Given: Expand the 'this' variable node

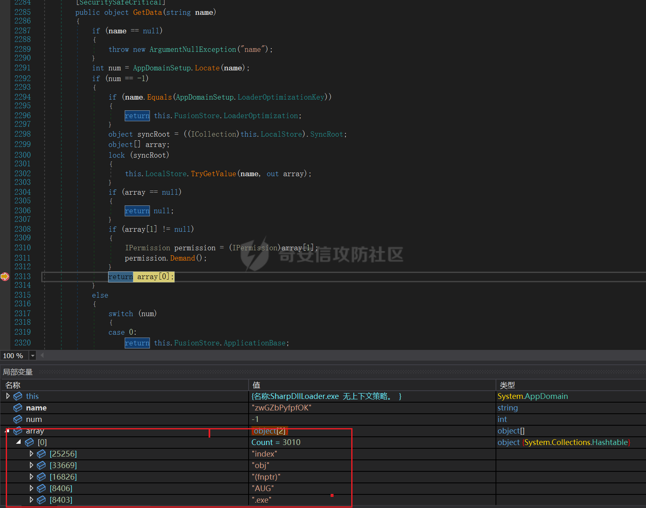Looking at the screenshot, I should pos(7,396).
